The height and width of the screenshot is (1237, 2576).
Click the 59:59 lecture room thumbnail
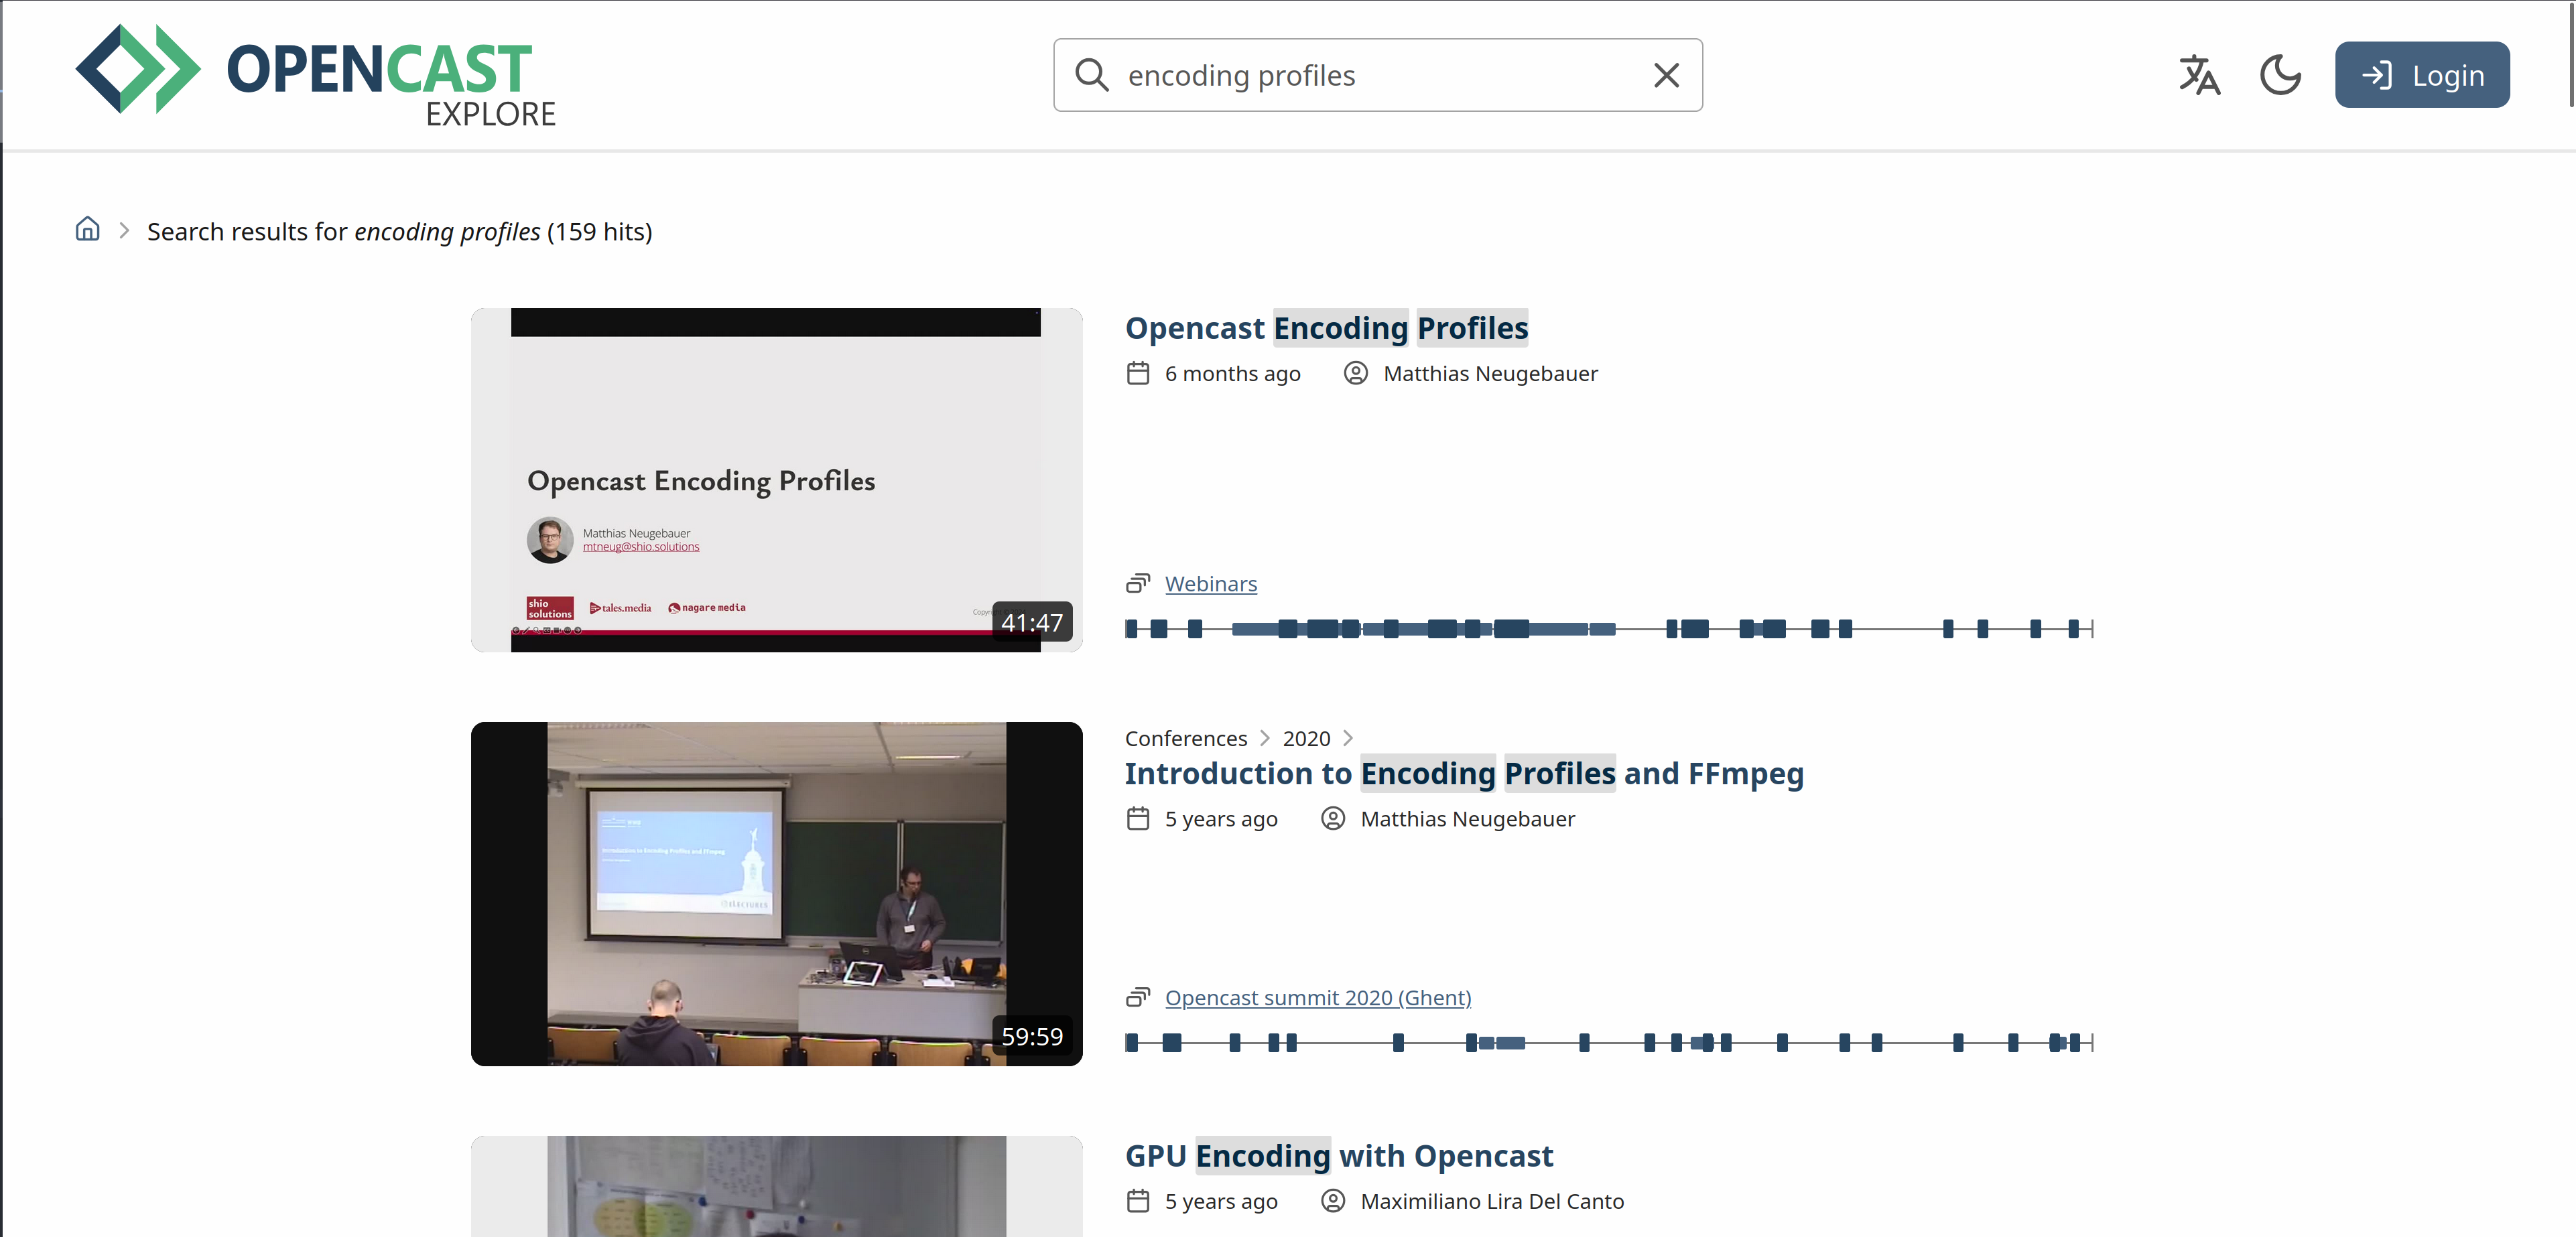pyautogui.click(x=776, y=893)
